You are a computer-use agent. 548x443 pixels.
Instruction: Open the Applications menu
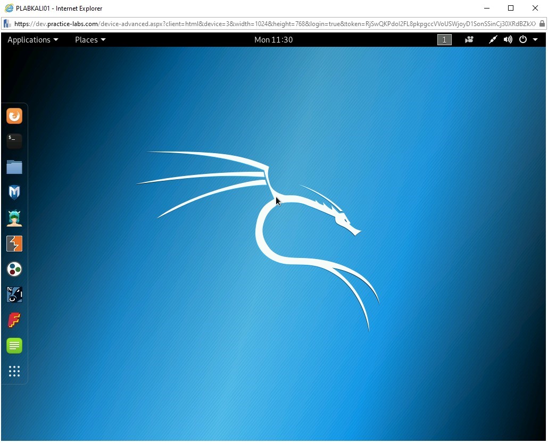(x=32, y=39)
